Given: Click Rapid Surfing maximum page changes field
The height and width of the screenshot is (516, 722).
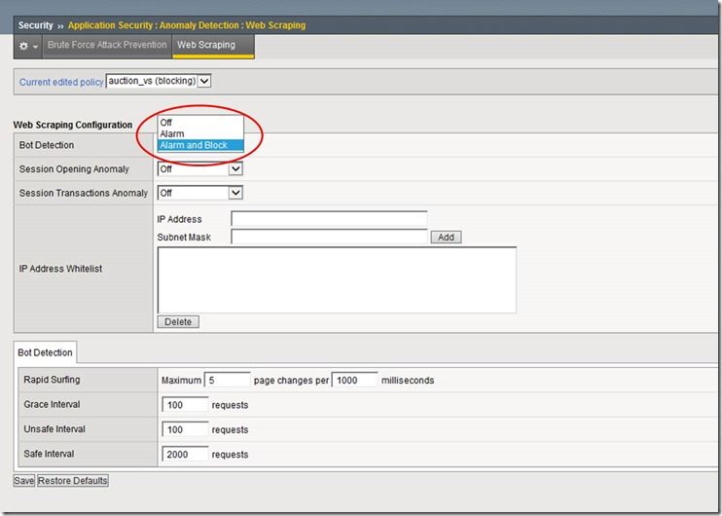Looking at the screenshot, I should [x=228, y=381].
